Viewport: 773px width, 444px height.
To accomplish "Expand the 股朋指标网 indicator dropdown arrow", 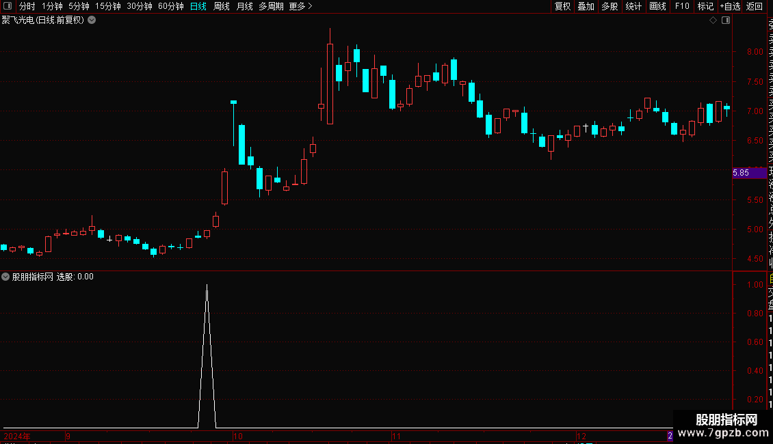I will pos(5,277).
